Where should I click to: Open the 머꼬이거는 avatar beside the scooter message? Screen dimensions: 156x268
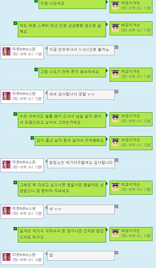115,27
